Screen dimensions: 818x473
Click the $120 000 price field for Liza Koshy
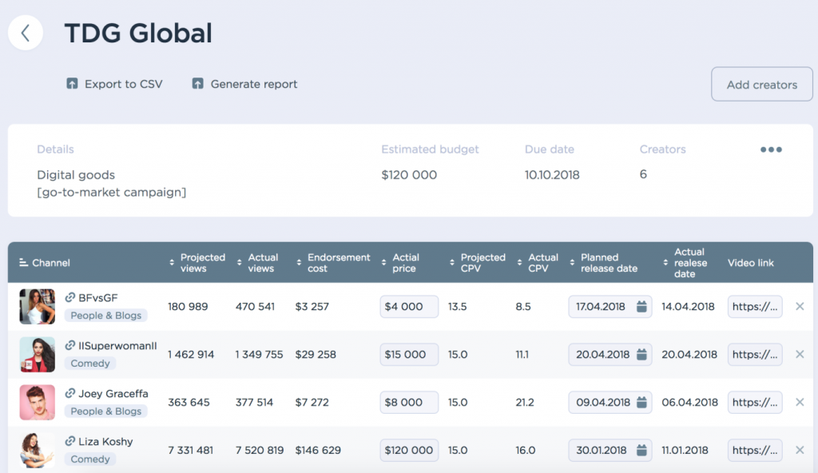409,451
